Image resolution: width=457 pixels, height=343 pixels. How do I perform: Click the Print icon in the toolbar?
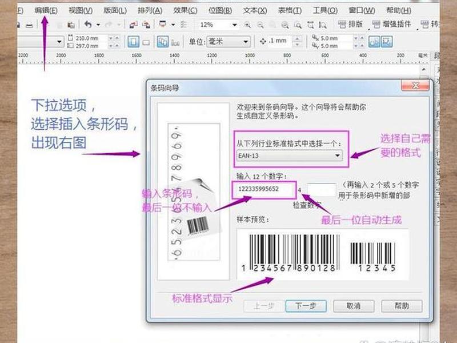click(29, 25)
